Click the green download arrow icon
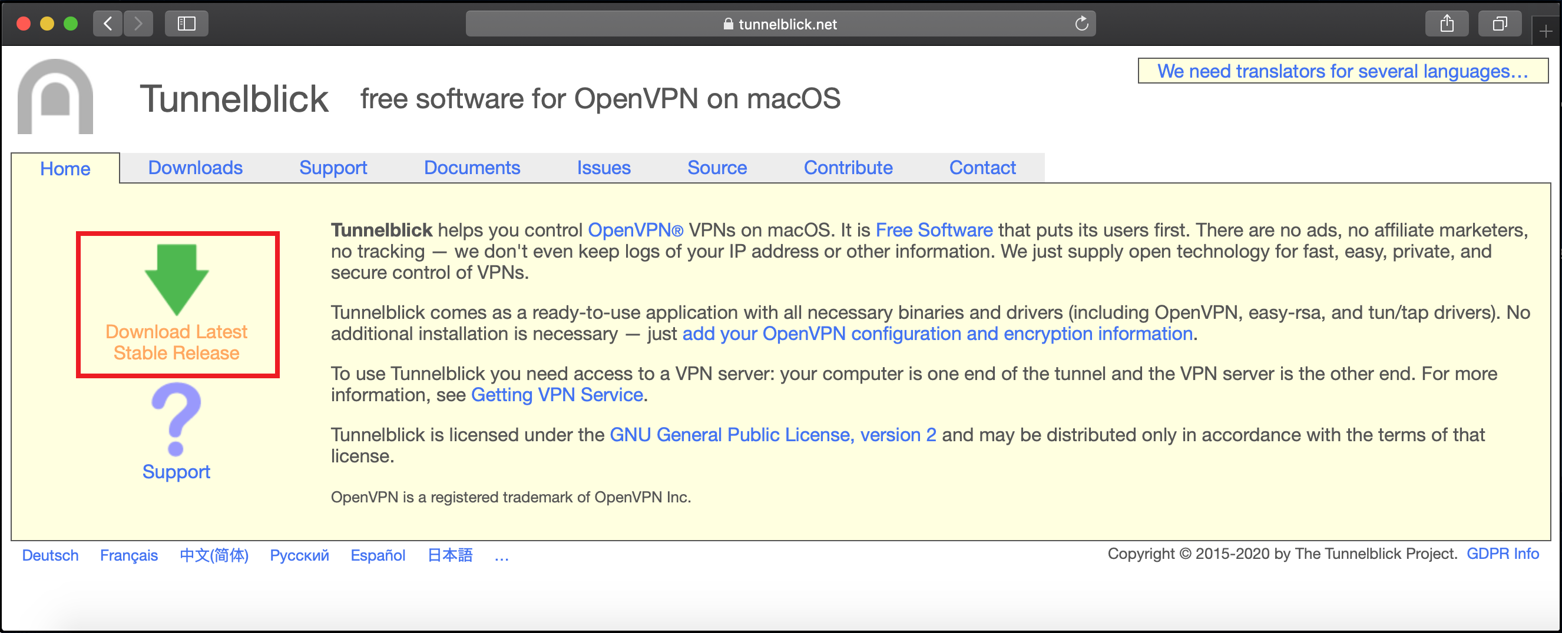Screen dimensions: 1562x633 [x=177, y=279]
